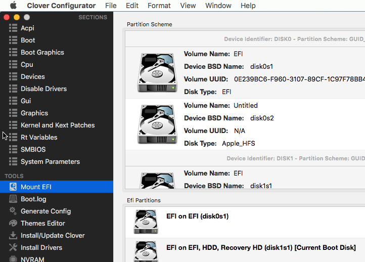
Task: Click the list icon beside Boot
Action: [13, 40]
